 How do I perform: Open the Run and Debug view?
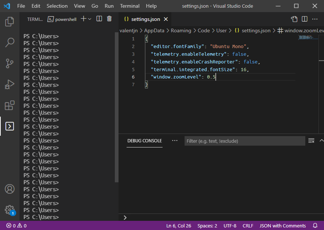click(x=10, y=84)
